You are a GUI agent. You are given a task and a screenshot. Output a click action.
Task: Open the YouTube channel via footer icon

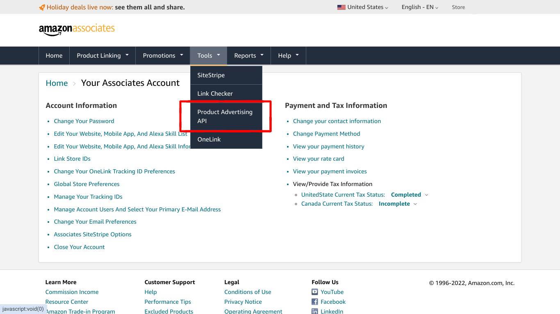[x=314, y=292]
